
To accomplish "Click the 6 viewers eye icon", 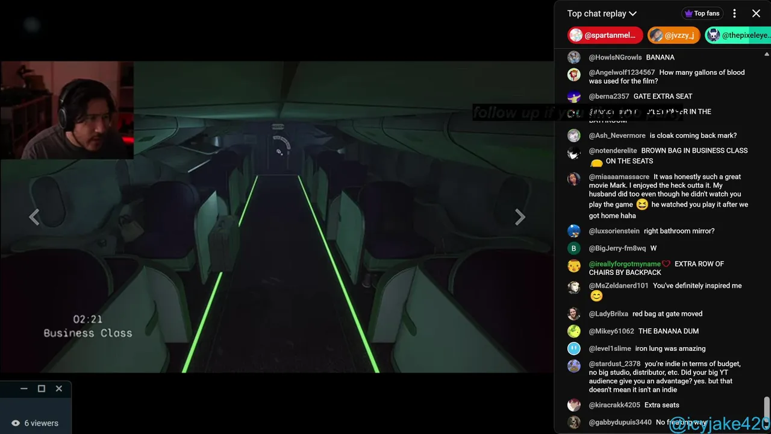I will [16, 423].
